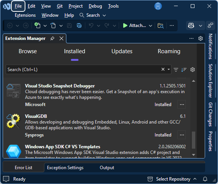Click the Save All toolbar icon
The height and width of the screenshot is (184, 218).
tap(79, 25)
